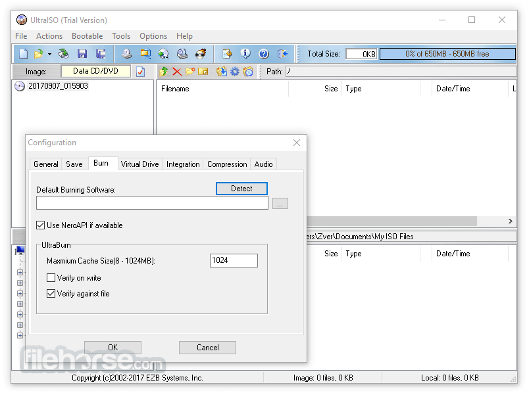Viewport: 529px width, 393px height.
Task: Click the folder with blue list icon
Action: tap(248, 72)
